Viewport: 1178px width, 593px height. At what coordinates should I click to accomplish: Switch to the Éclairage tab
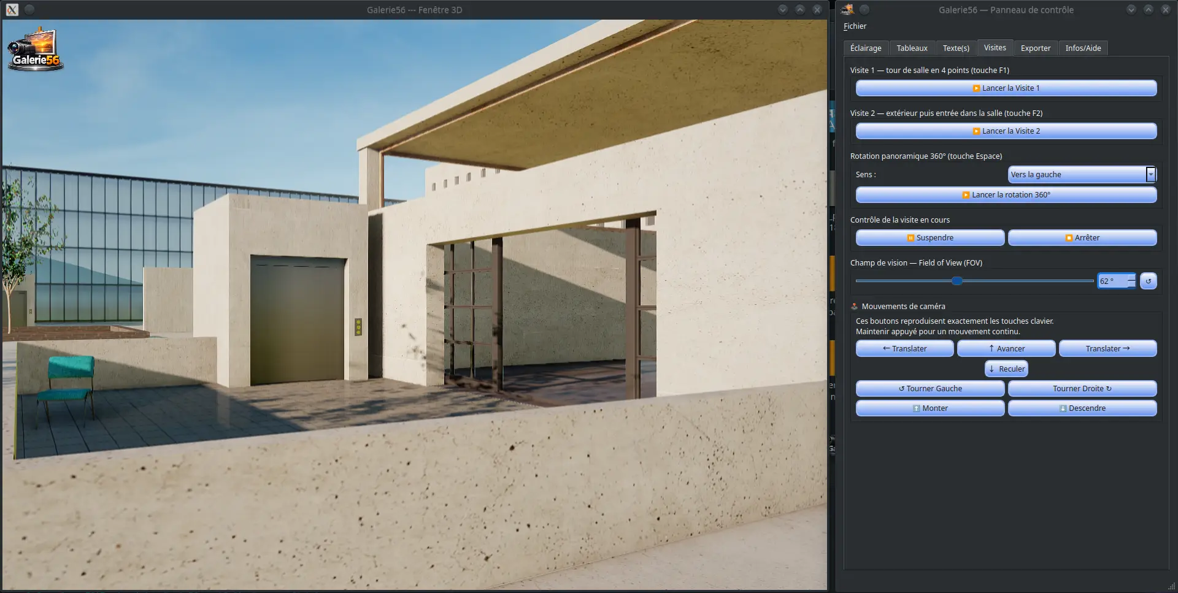click(x=866, y=48)
